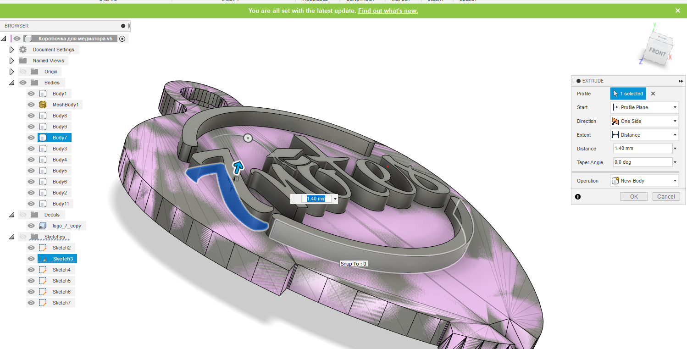Viewport: 687px width, 349px height.
Task: Select Body6 in the browser tree
Action: pyautogui.click(x=60, y=182)
